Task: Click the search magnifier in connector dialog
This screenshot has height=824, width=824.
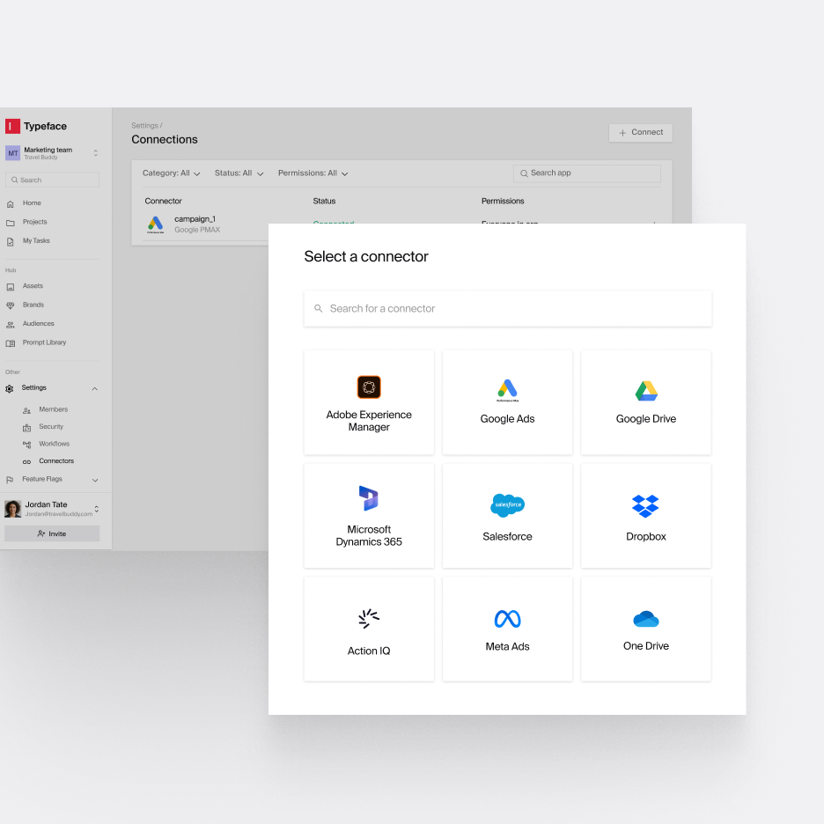Action: click(318, 308)
